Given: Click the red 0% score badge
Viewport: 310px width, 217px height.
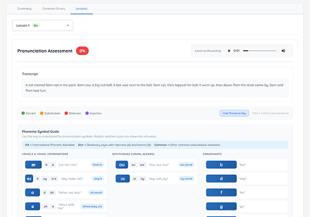Looking at the screenshot, I should [x=82, y=51].
